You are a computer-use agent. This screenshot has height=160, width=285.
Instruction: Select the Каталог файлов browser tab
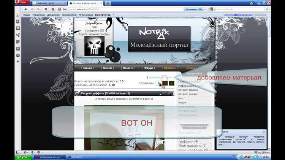coord(85,3)
